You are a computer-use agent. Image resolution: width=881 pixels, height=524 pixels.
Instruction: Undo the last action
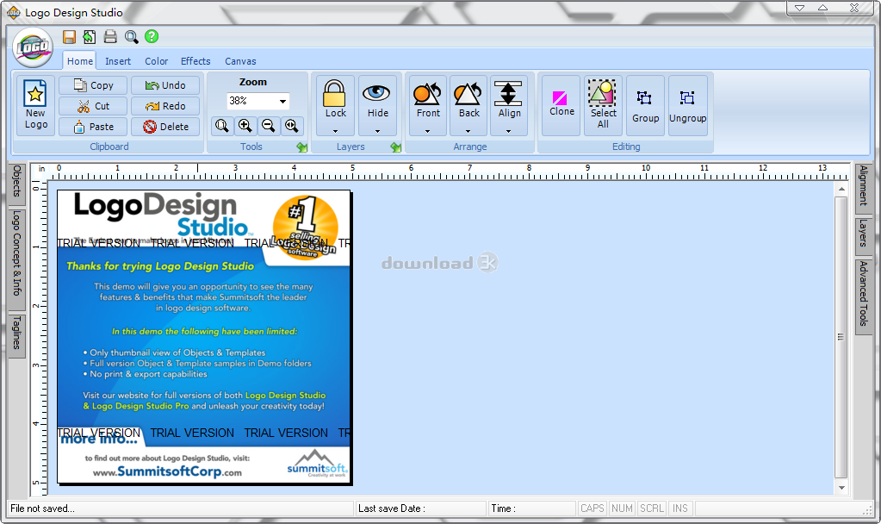(165, 85)
